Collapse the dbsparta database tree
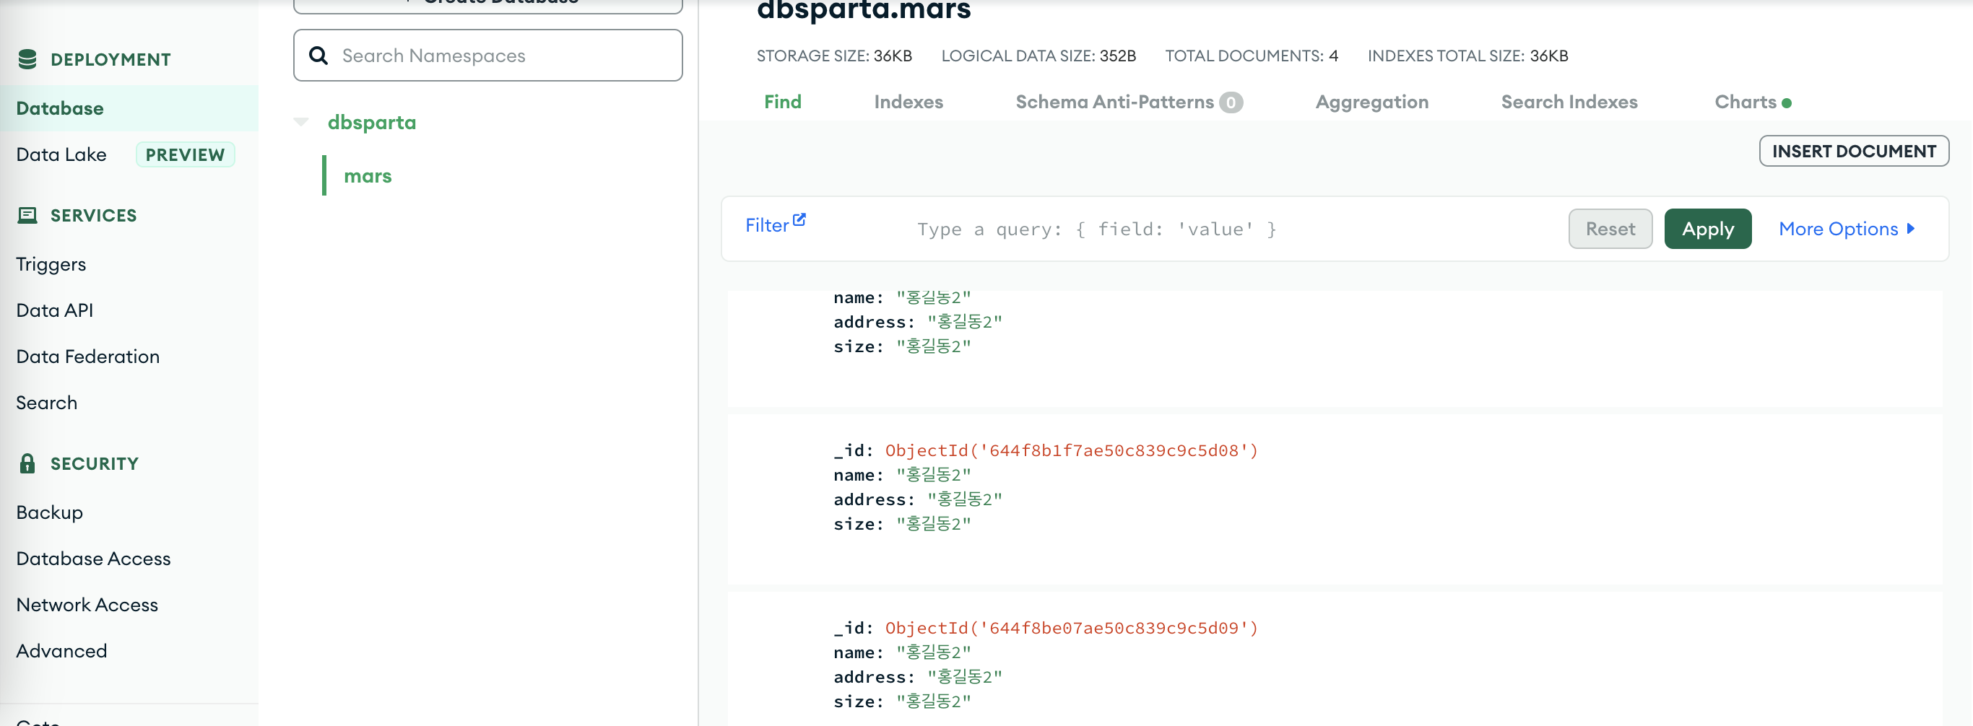The height and width of the screenshot is (726, 1973). 301,123
